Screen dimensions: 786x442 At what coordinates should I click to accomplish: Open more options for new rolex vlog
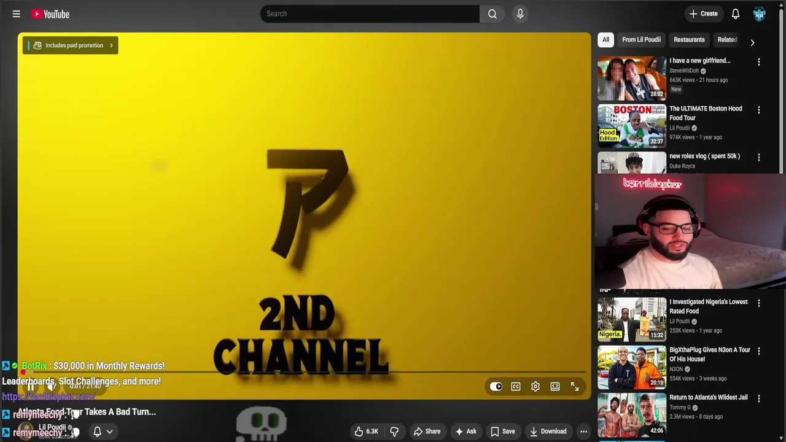(x=759, y=158)
